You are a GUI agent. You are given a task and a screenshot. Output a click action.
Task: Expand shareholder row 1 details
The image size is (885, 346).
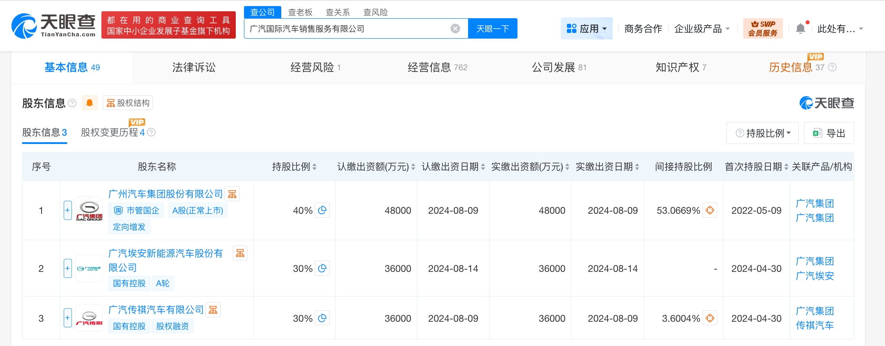[x=68, y=210]
